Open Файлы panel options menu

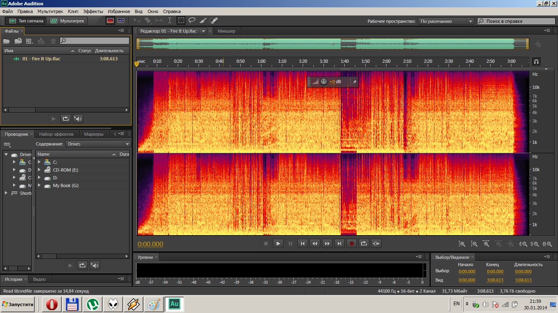(121, 31)
